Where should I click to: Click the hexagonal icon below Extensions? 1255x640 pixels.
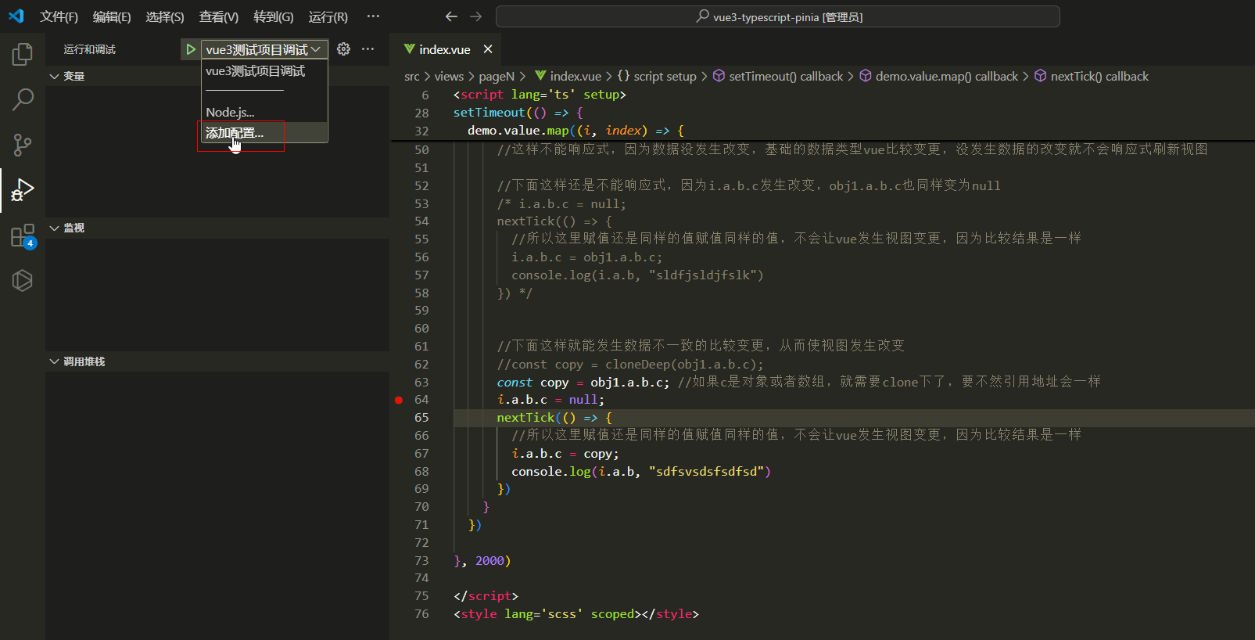pyautogui.click(x=23, y=280)
